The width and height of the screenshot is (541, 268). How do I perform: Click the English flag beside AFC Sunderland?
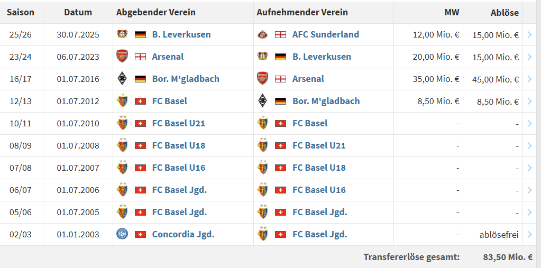tap(280, 34)
